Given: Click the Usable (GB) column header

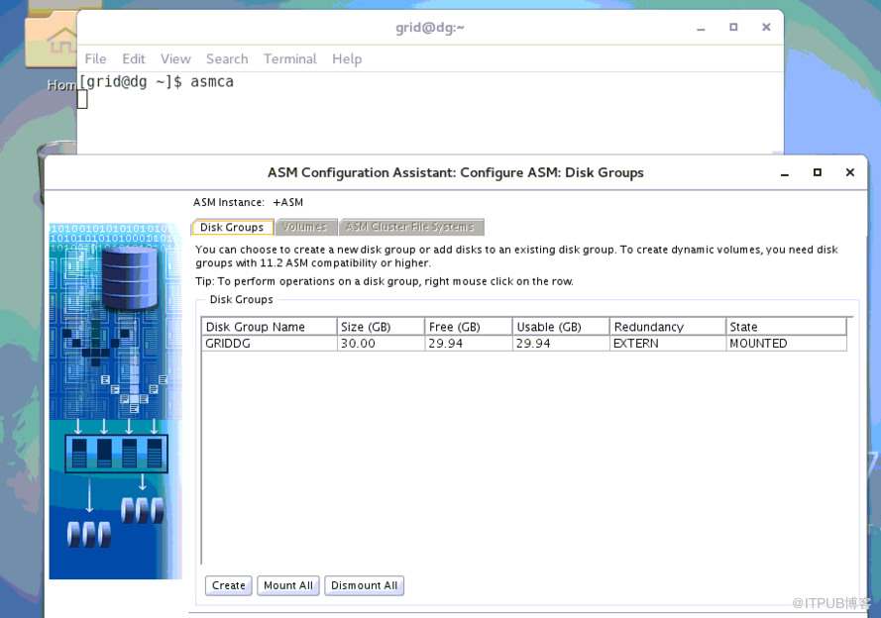Looking at the screenshot, I should point(561,327).
